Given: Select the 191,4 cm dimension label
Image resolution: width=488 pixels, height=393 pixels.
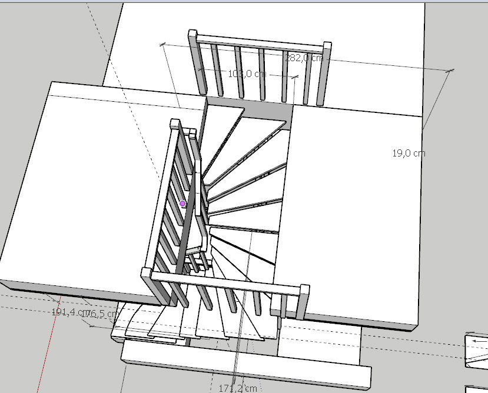Looking at the screenshot, I should click(x=69, y=312).
